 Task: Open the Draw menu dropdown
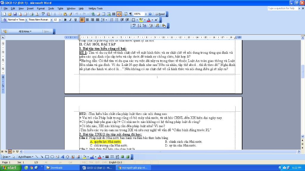[x=7, y=157]
